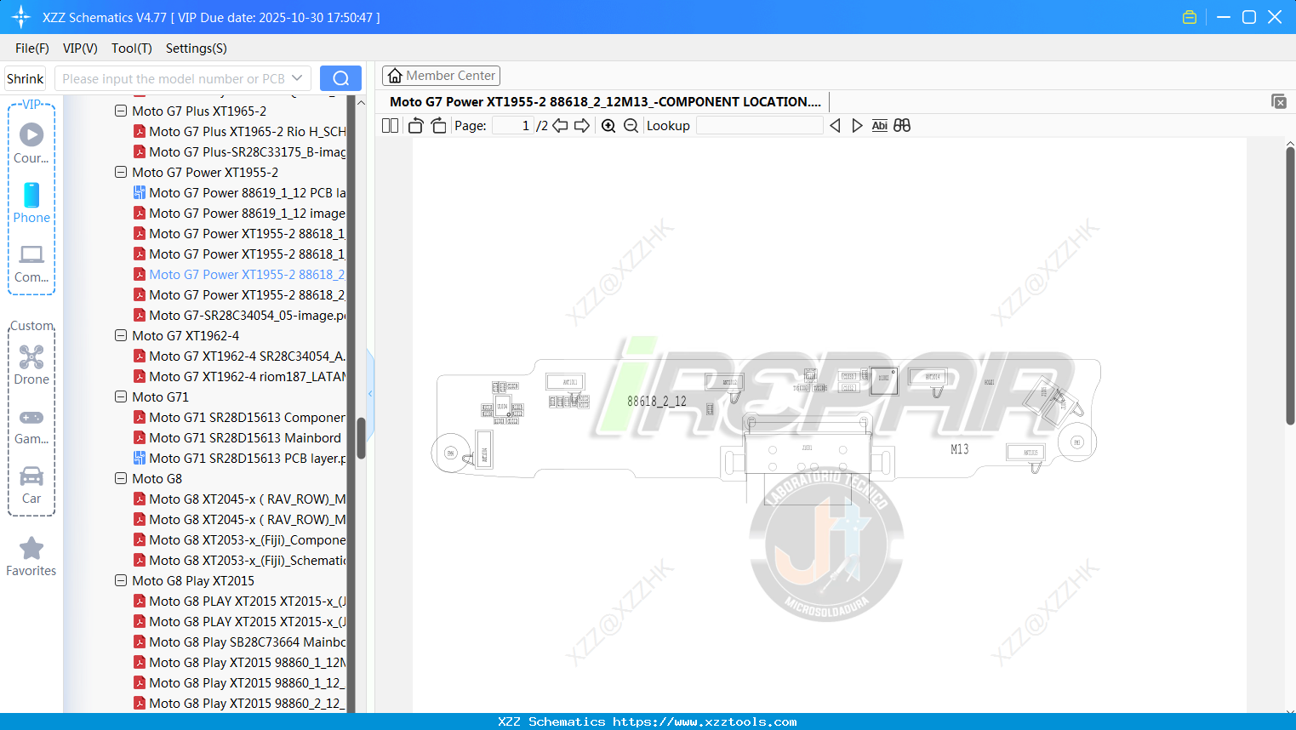Open the VIP(V) menu

tap(80, 48)
